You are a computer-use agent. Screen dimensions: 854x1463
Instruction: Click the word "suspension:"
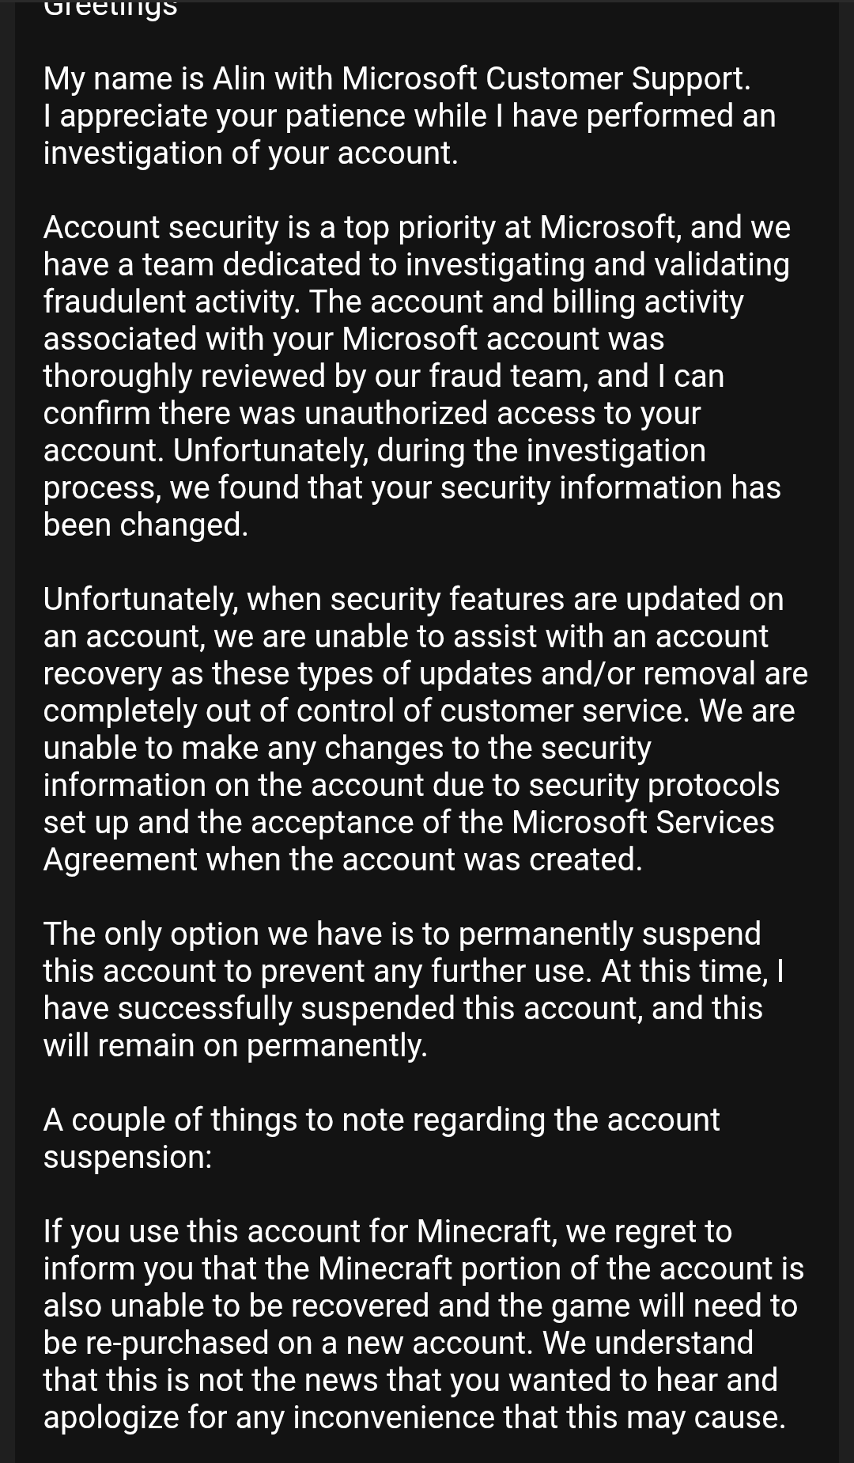click(x=127, y=1157)
